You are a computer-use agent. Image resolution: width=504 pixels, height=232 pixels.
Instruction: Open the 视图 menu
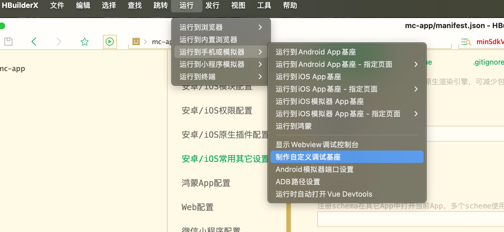tap(238, 5)
